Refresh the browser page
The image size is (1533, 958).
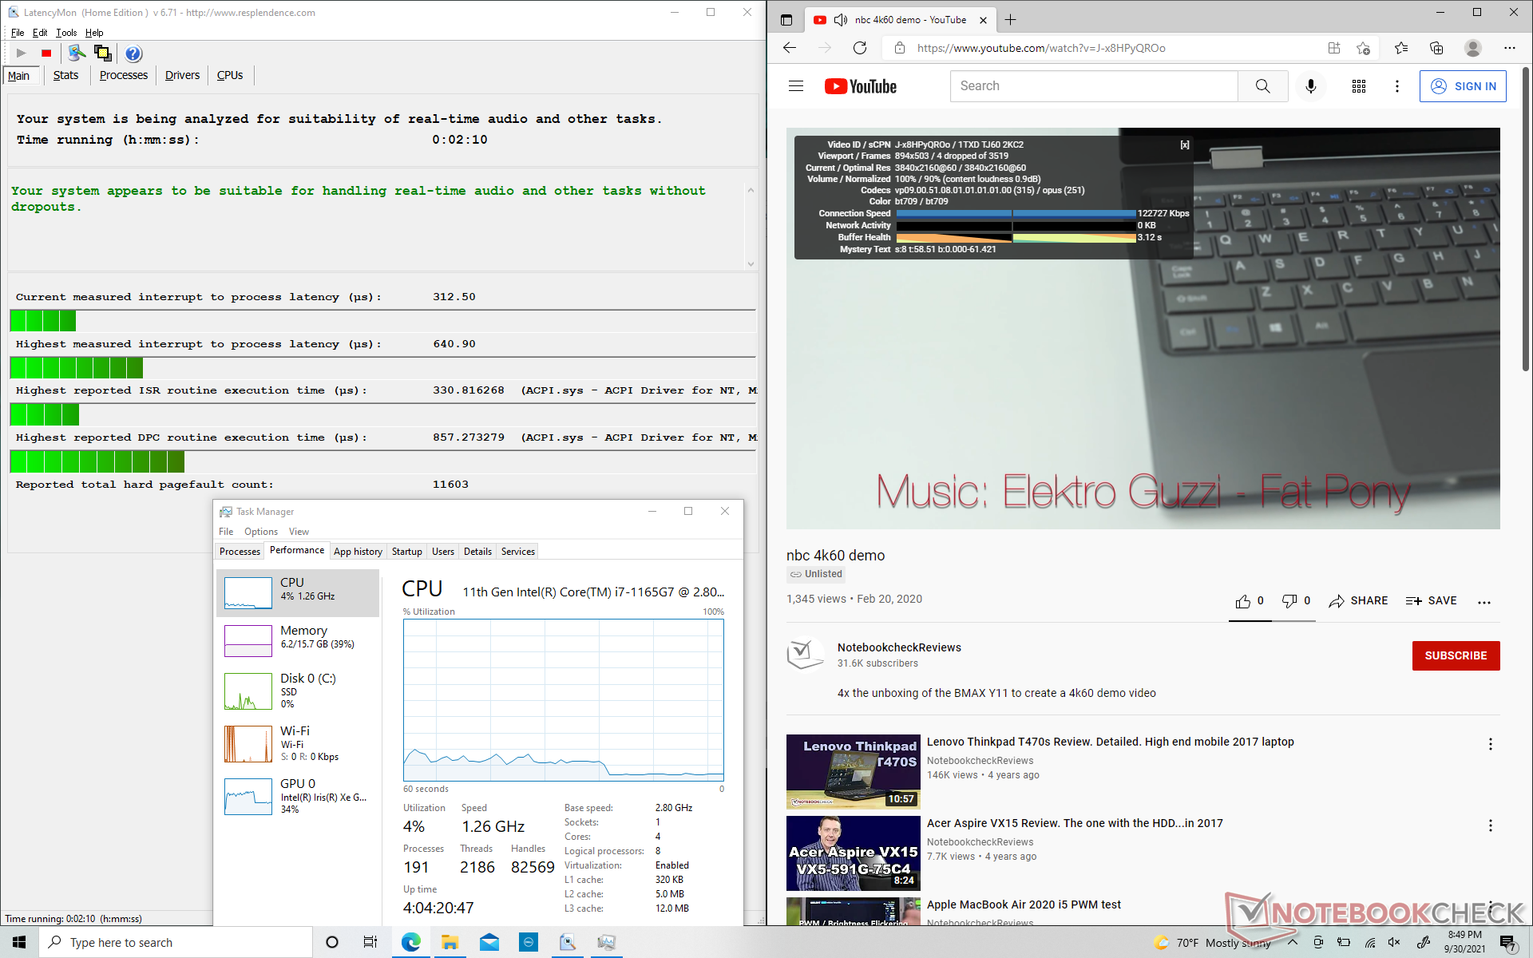point(860,48)
